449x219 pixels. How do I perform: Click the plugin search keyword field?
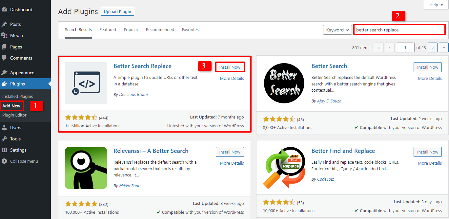[x=399, y=29]
